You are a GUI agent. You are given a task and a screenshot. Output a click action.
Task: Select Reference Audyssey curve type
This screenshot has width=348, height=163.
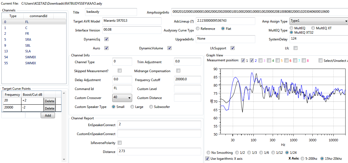[x=198, y=29]
